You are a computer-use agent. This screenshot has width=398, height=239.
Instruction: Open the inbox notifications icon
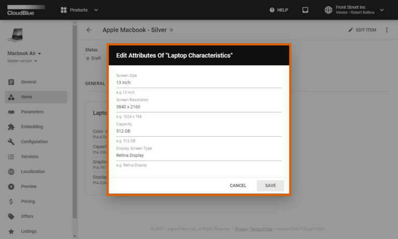click(x=305, y=10)
